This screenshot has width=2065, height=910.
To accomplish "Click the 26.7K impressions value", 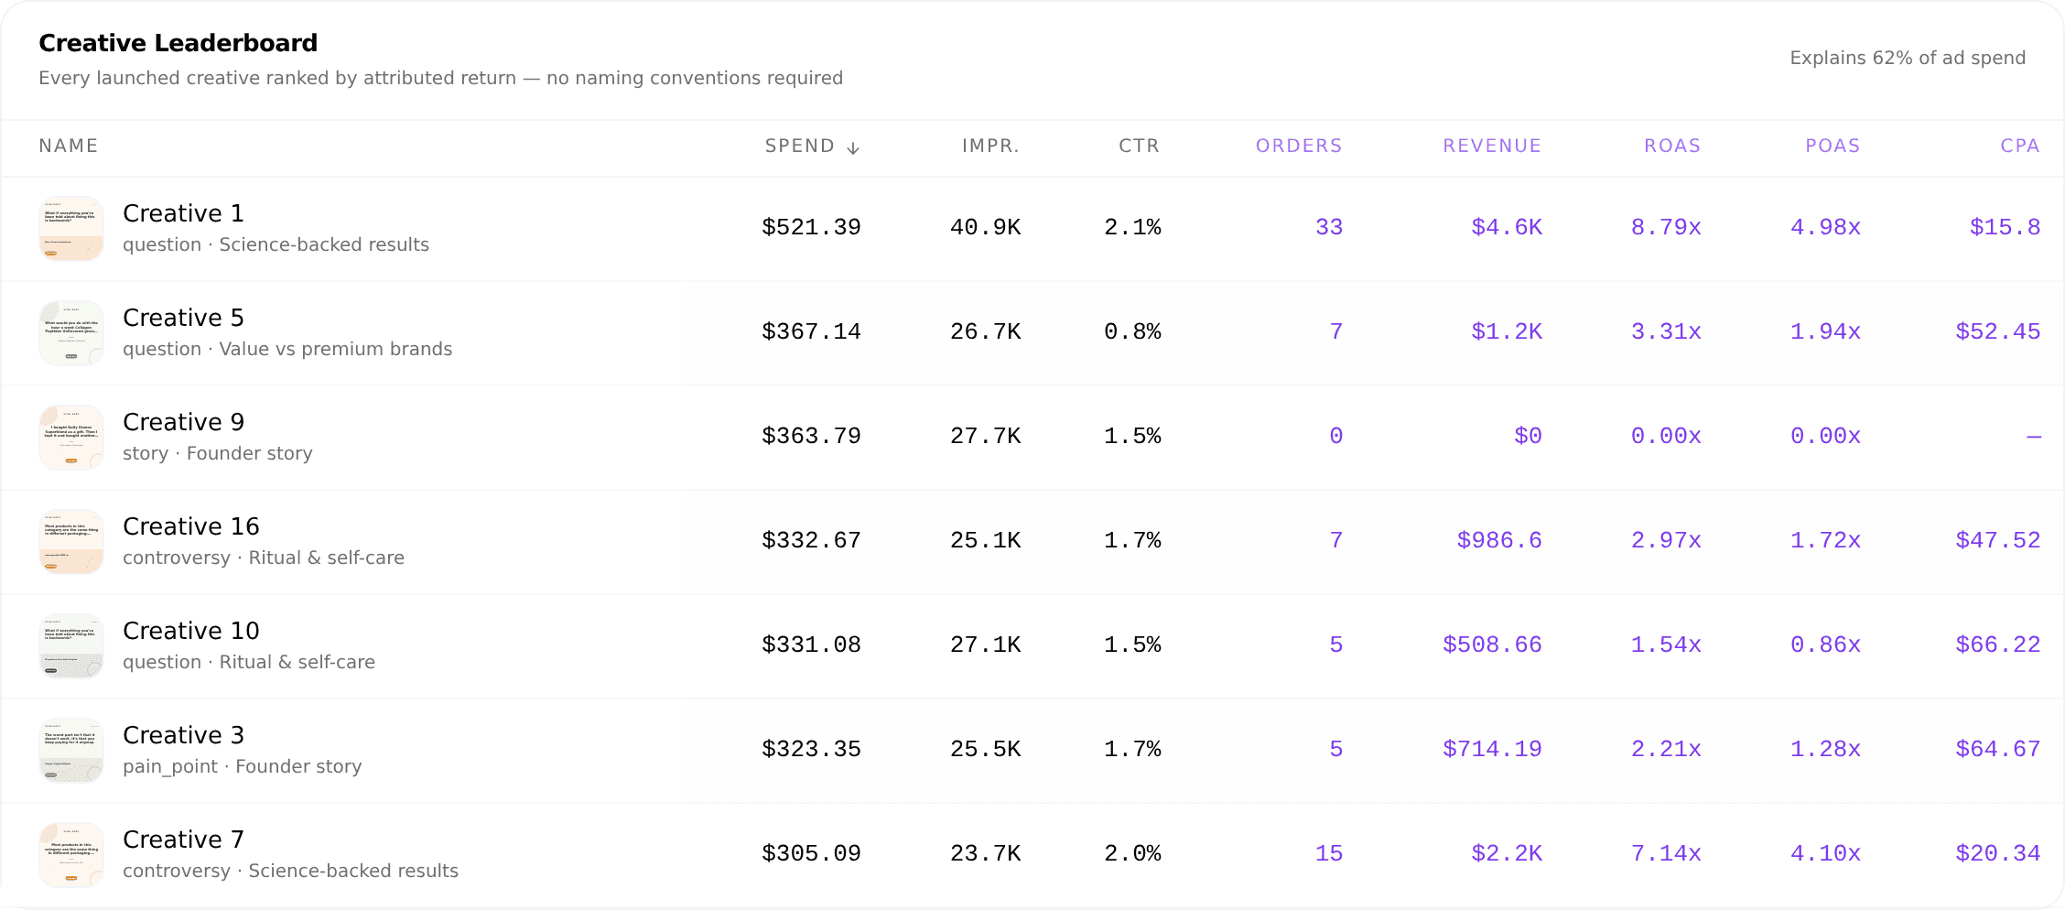I will tap(985, 331).
